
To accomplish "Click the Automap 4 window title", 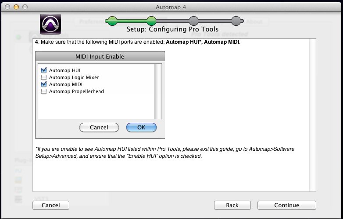I will click(171, 7).
